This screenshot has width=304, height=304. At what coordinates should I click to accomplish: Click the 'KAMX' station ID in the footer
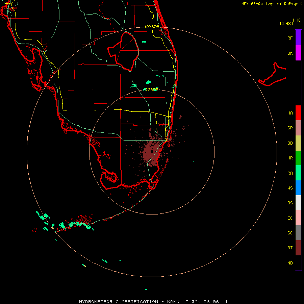(173, 302)
